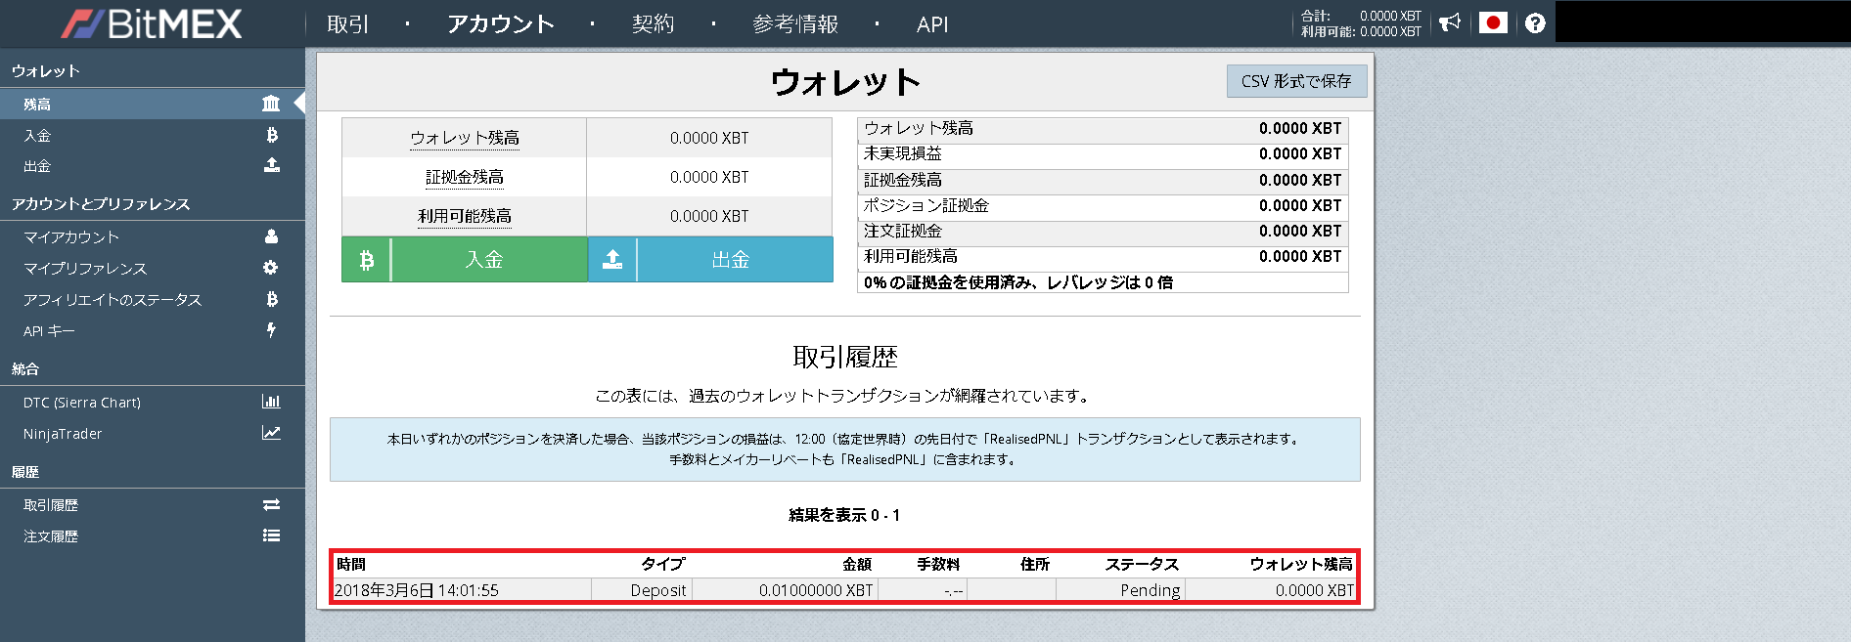1851x642 pixels.
Task: Click the bar chart icon beside DTC (Sierra Chart)
Action: click(x=271, y=402)
